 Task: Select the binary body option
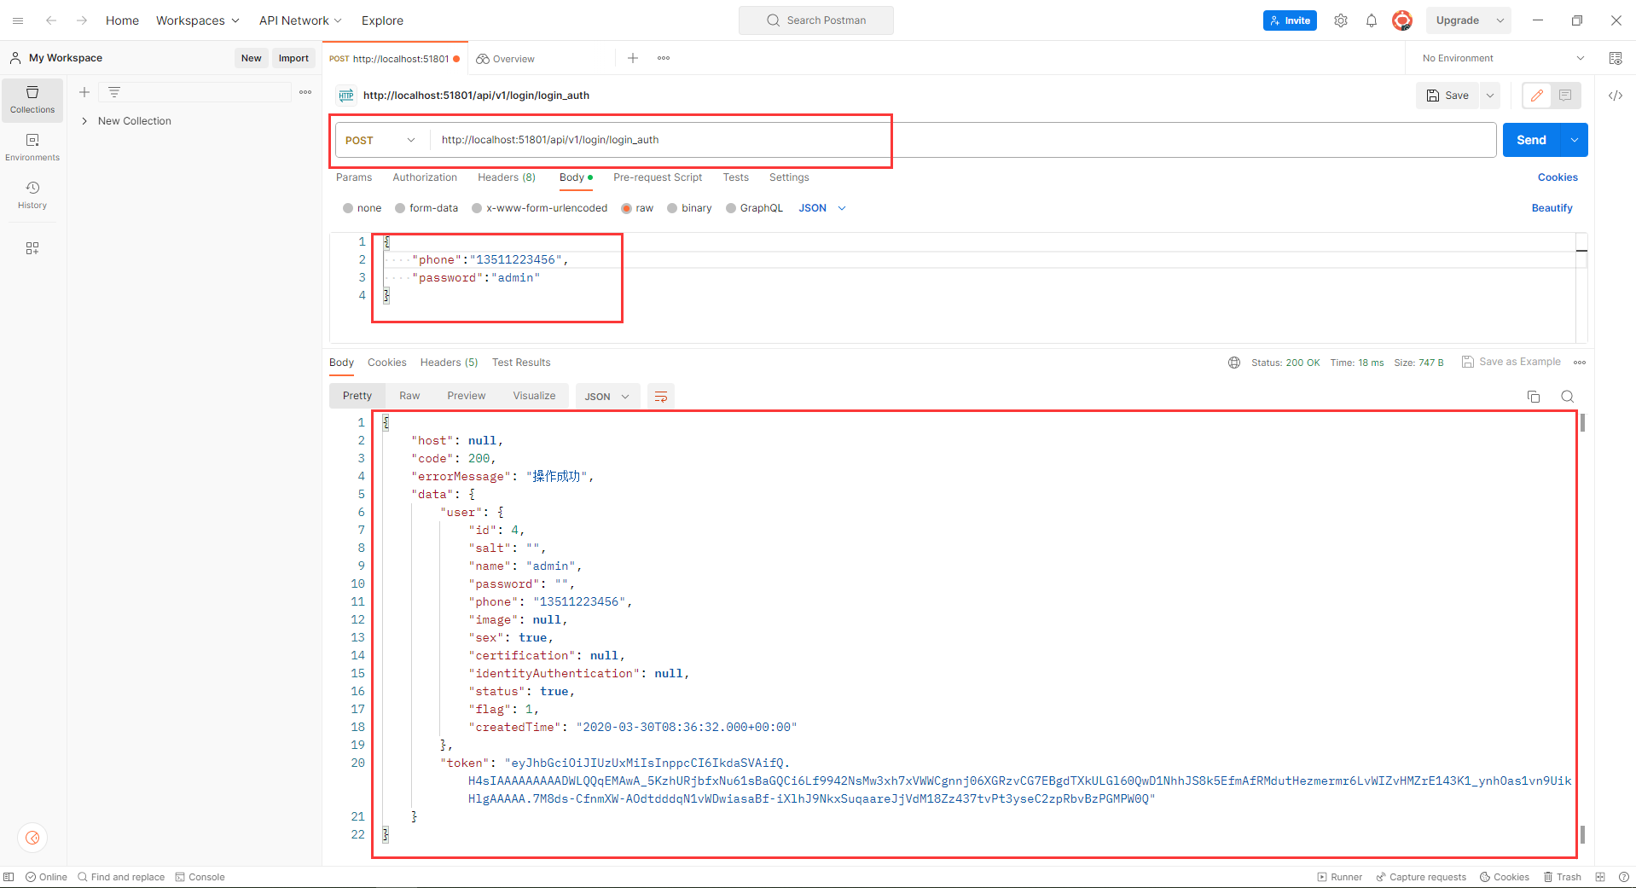(672, 208)
